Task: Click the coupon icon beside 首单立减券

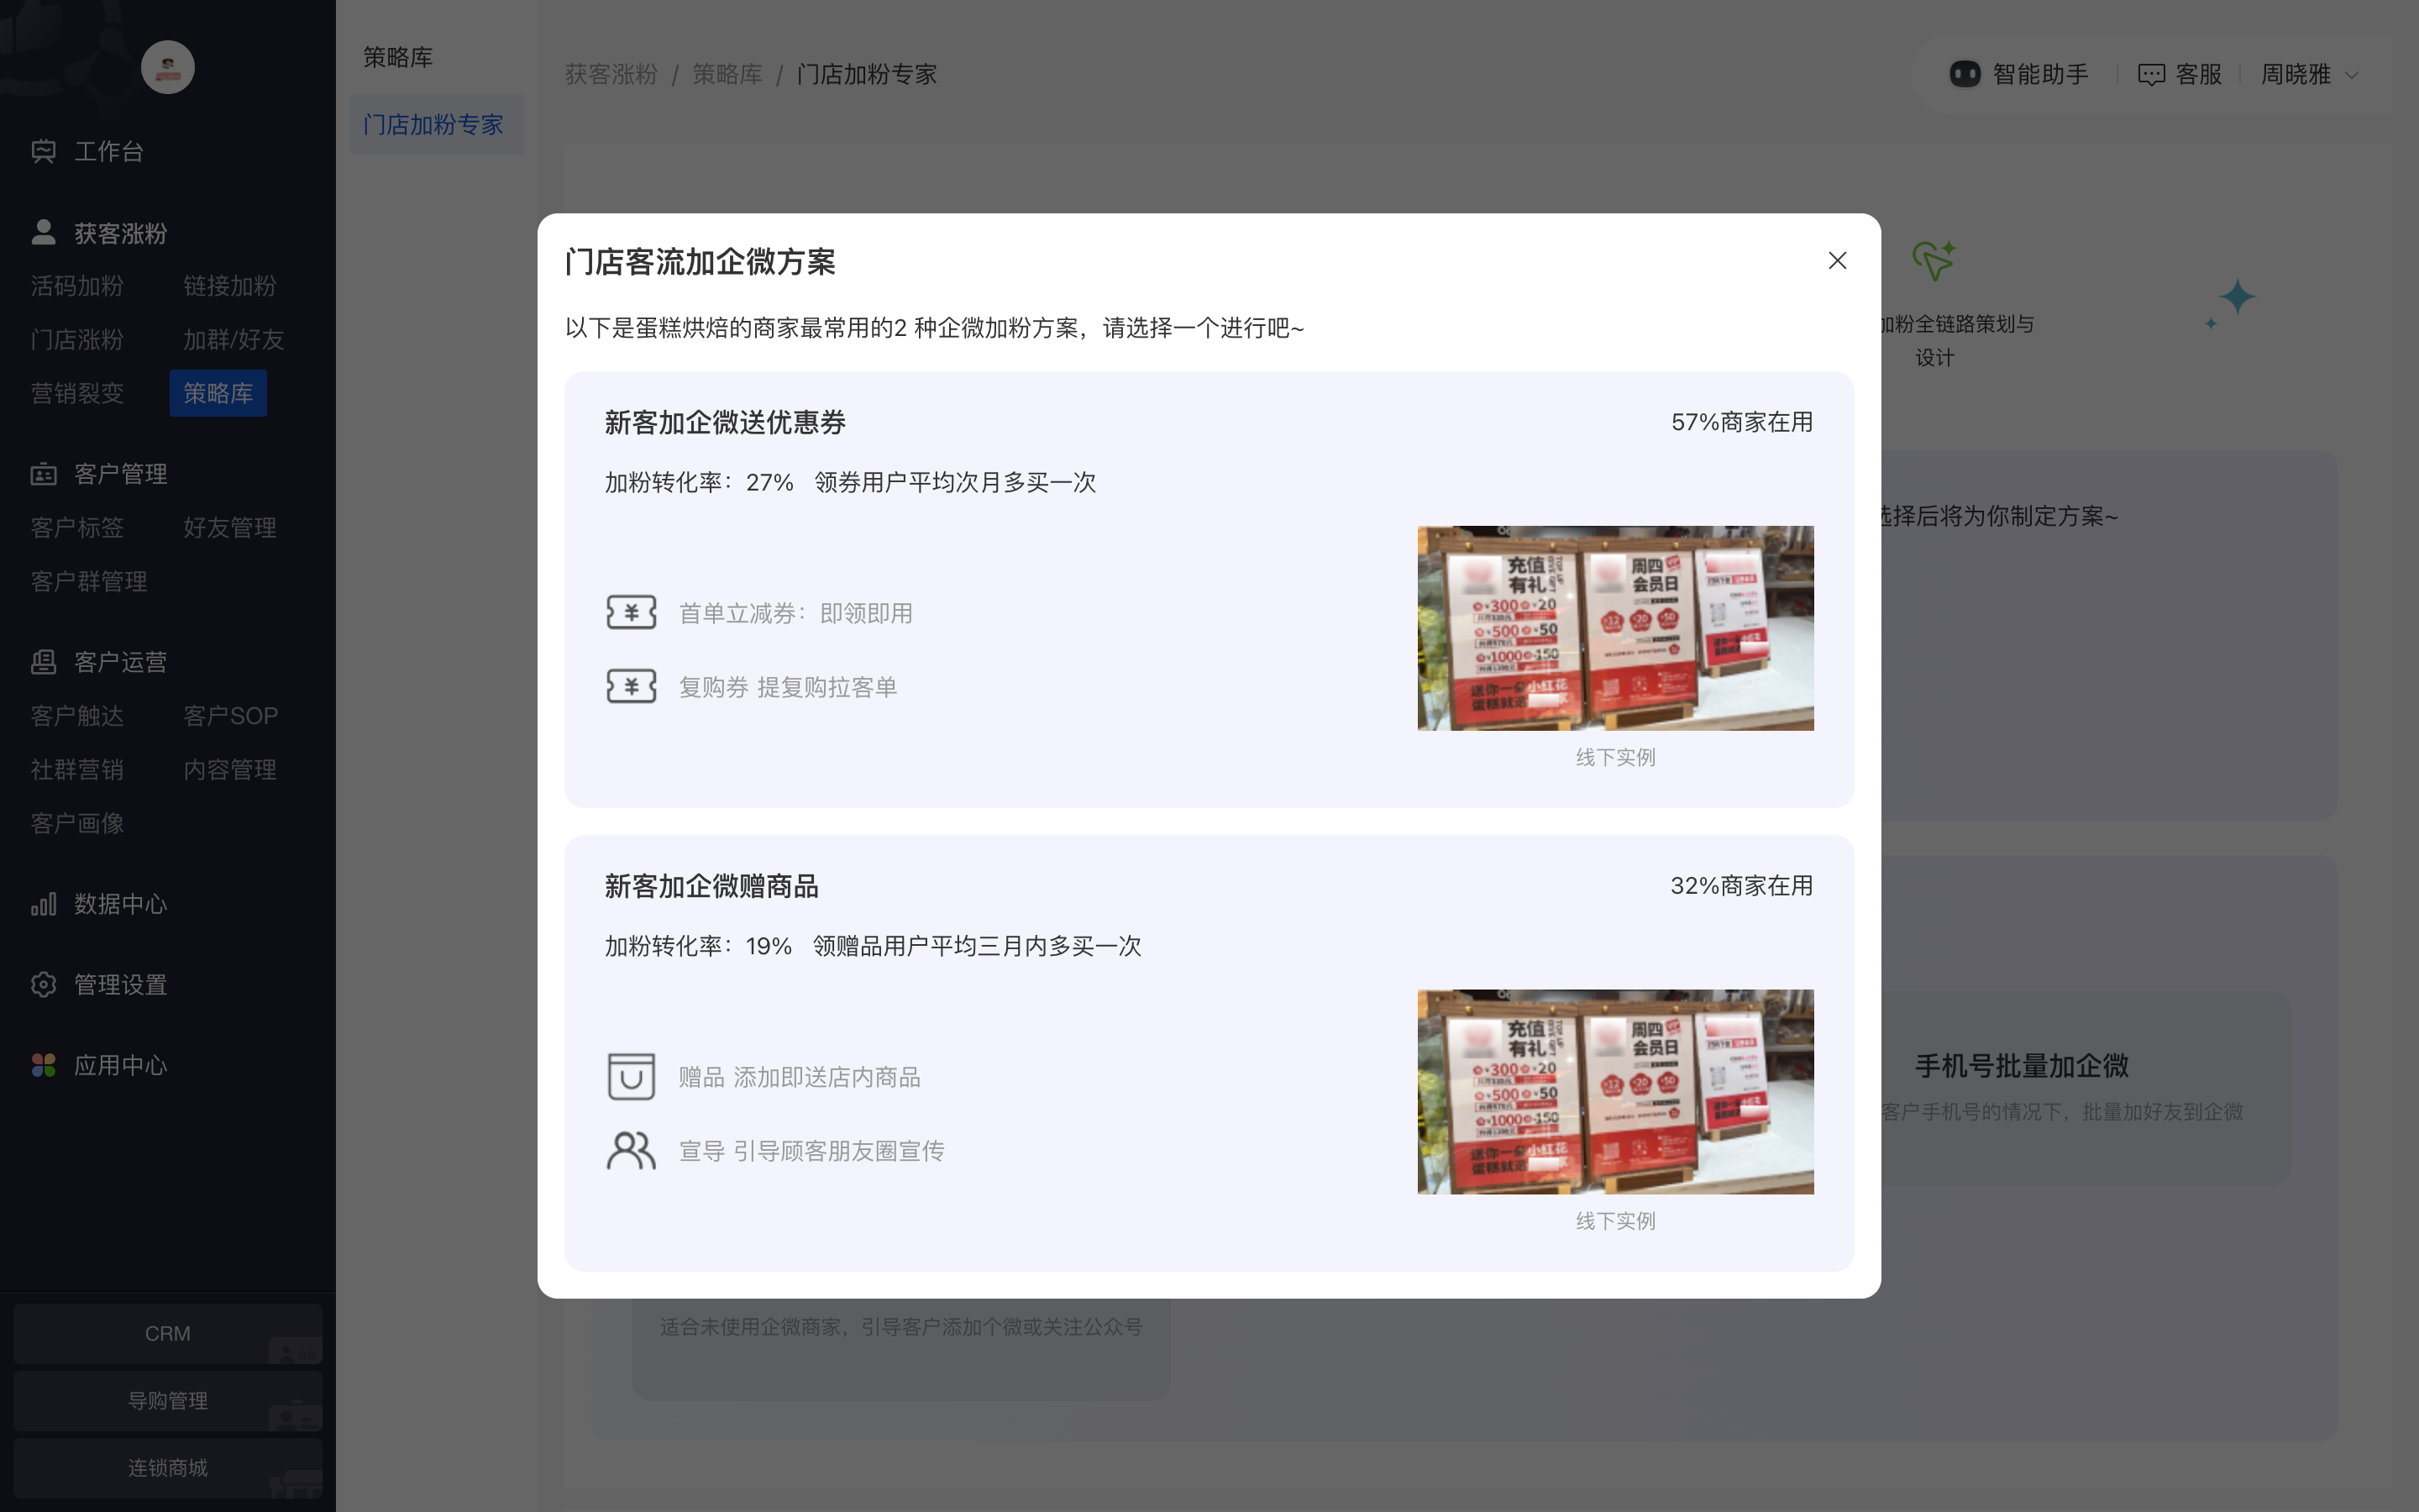Action: point(632,612)
